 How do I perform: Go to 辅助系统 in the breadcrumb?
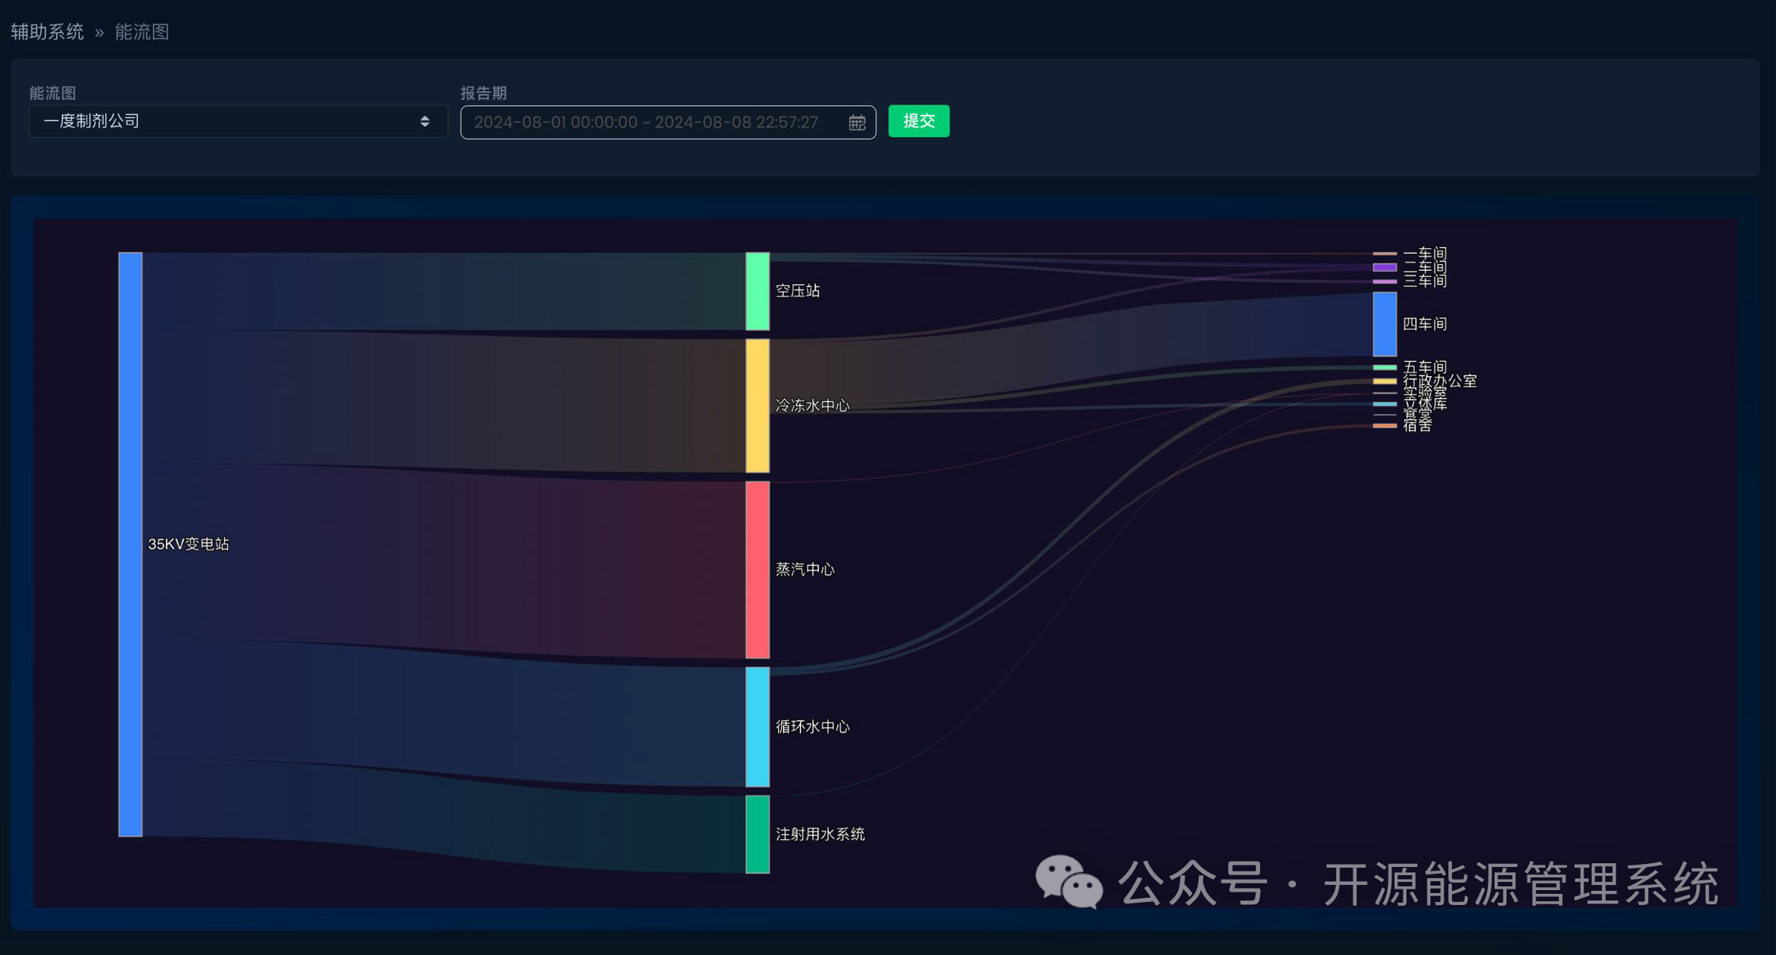tap(47, 32)
